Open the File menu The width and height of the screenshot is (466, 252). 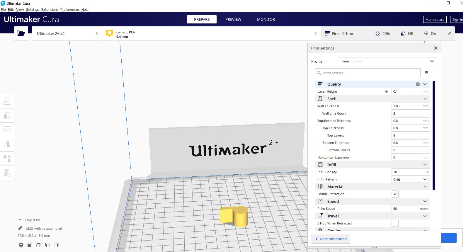[x=3, y=9]
